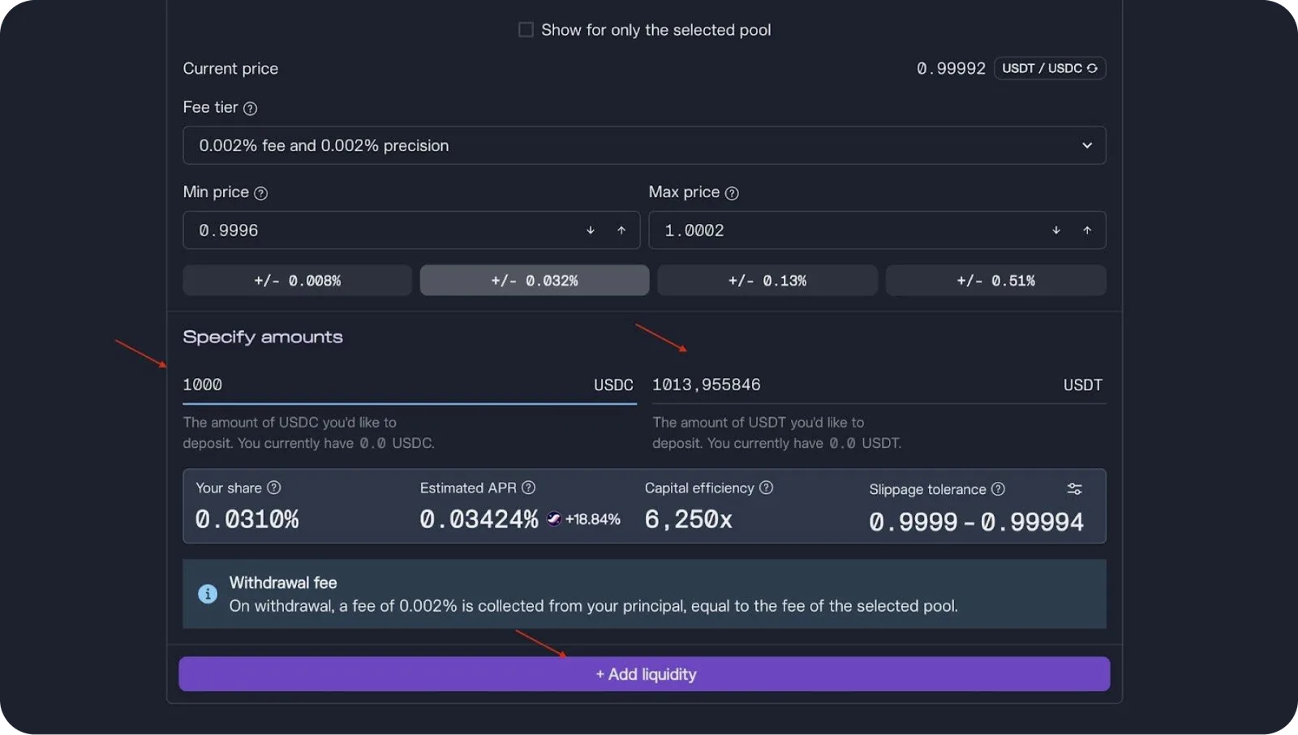This screenshot has height=735, width=1298.
Task: Select the +/- 0.032% range preset
Action: pyautogui.click(x=535, y=281)
